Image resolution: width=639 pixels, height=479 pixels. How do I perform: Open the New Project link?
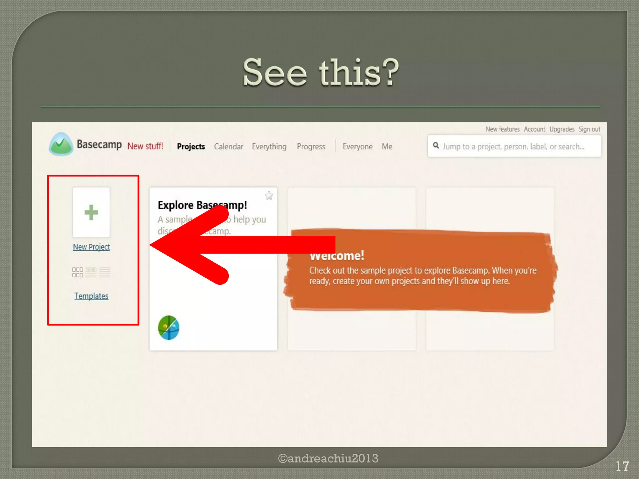(91, 247)
